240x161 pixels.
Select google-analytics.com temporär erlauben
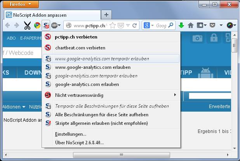[x=111, y=76]
